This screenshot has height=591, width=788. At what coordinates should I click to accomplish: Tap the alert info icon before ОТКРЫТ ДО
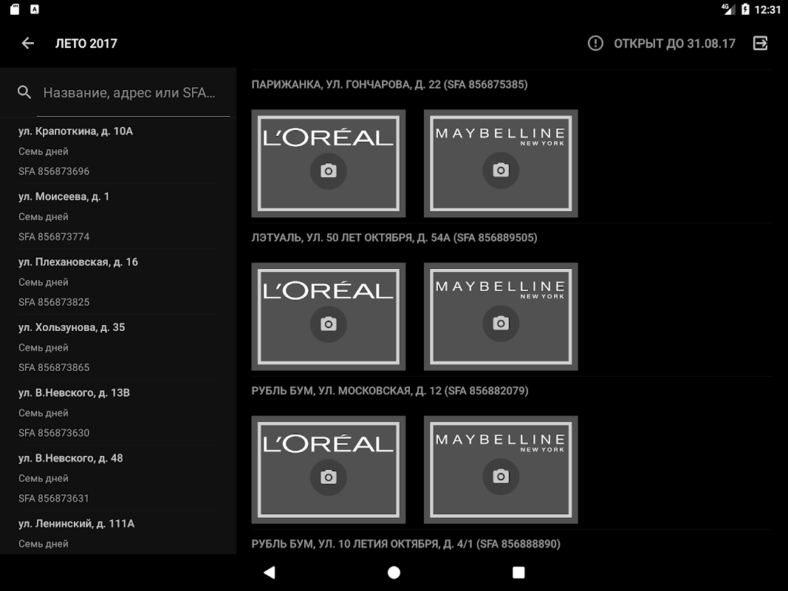[595, 44]
